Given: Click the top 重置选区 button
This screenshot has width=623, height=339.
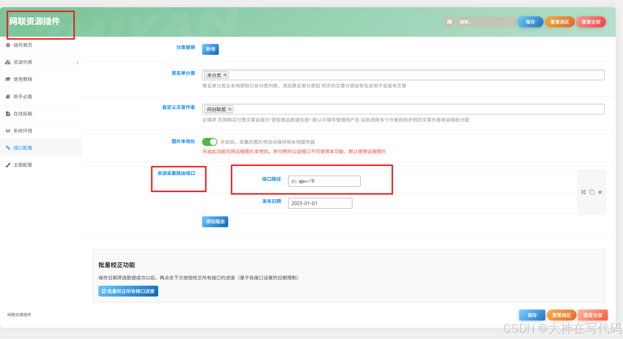Looking at the screenshot, I should tap(560, 22).
